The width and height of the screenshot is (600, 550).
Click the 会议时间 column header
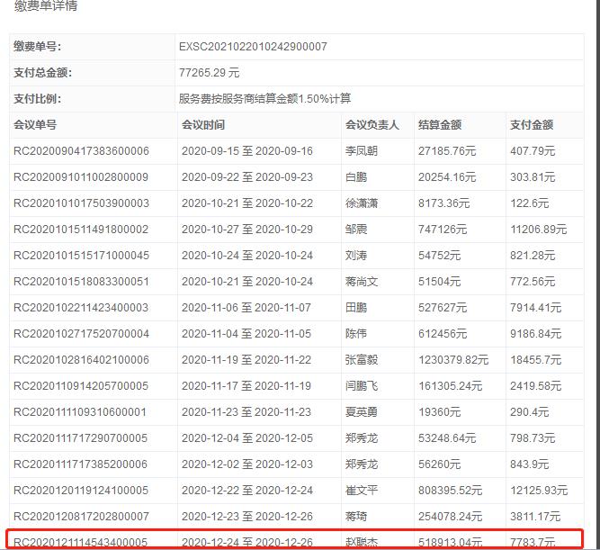click(x=203, y=125)
